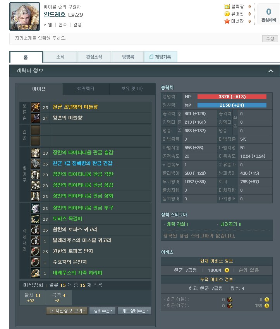Open the 3D캐릭터 tab
This screenshot has width=280, height=329.
(86, 89)
